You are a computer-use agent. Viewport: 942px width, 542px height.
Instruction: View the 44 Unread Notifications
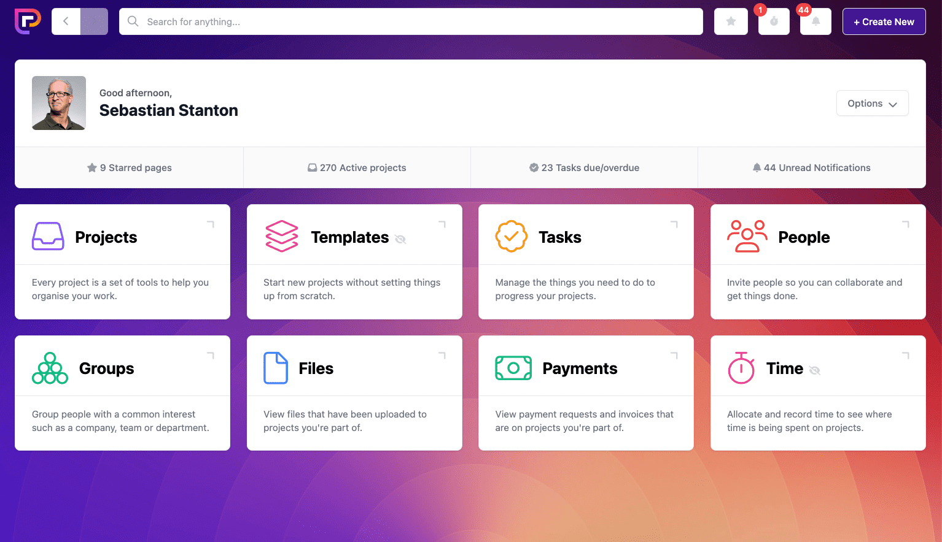(812, 167)
